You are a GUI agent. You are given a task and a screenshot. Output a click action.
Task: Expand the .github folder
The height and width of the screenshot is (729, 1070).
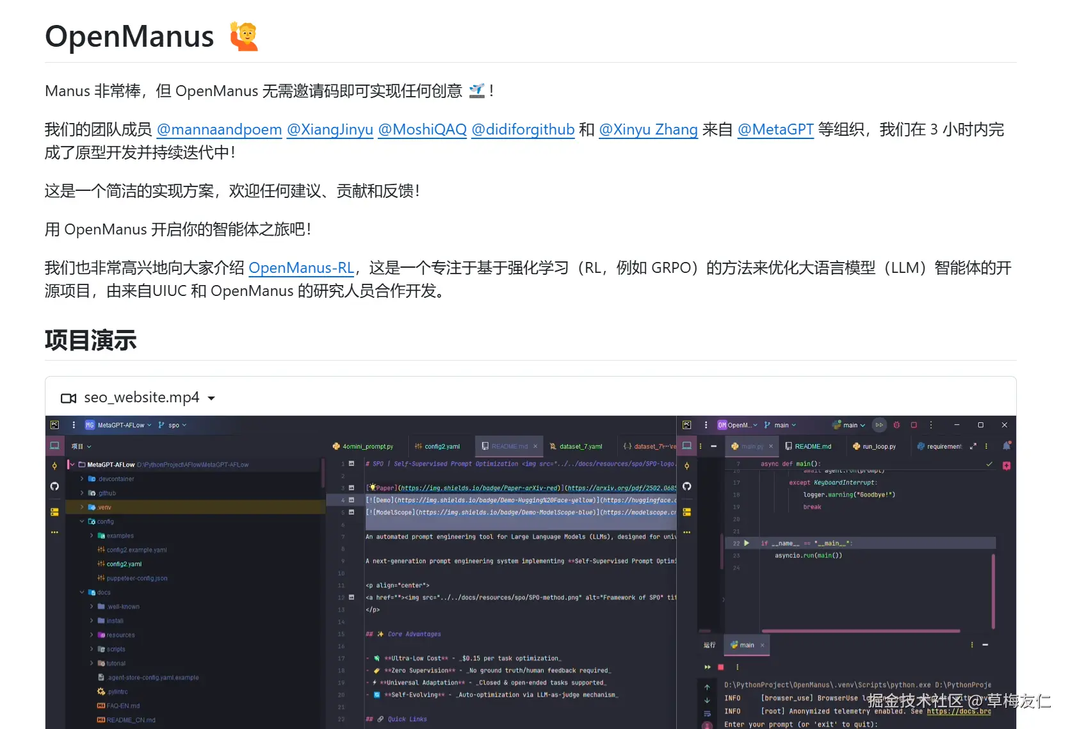pos(82,493)
